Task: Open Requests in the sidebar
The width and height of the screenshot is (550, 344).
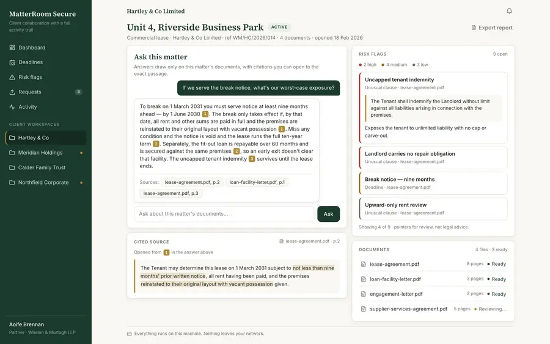Action: coord(46,92)
